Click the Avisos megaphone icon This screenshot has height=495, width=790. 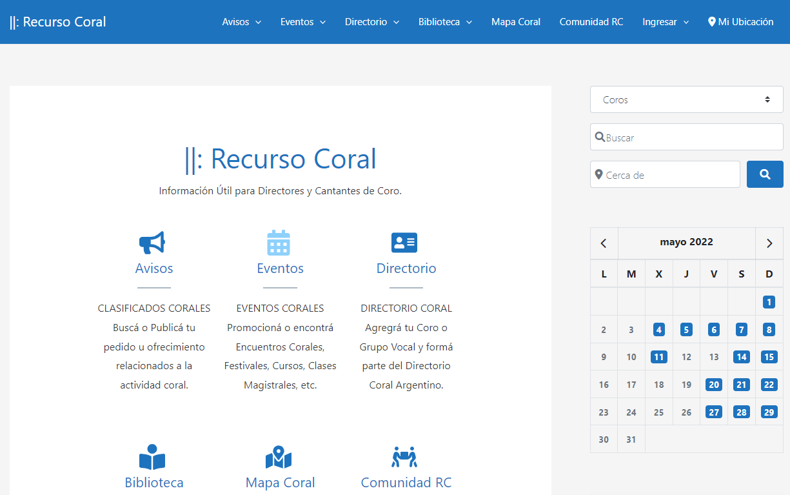pyautogui.click(x=153, y=243)
